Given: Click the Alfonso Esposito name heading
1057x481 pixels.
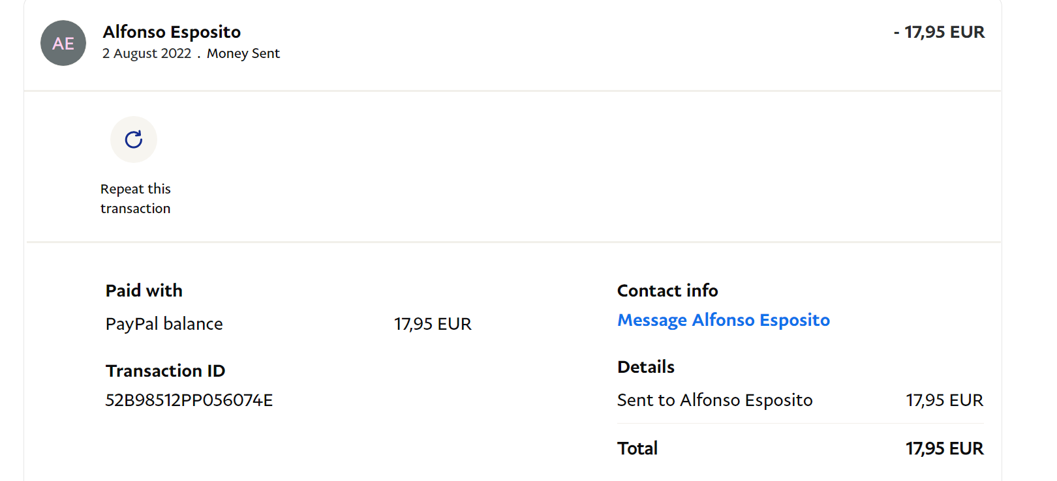Looking at the screenshot, I should click(172, 32).
